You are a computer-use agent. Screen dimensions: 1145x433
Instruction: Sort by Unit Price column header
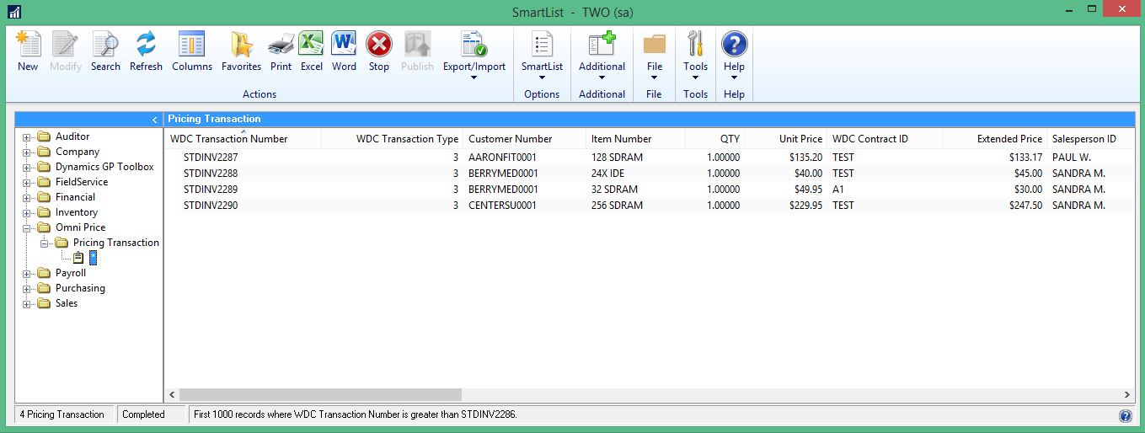click(785, 139)
